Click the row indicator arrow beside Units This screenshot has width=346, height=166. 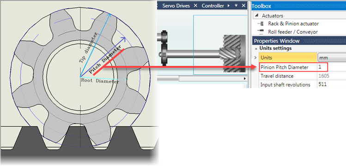(x=255, y=58)
